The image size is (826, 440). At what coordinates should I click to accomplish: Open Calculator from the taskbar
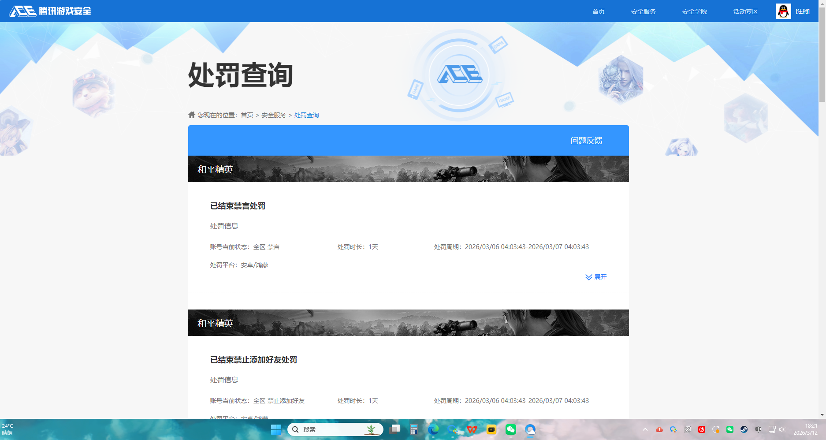(x=414, y=429)
